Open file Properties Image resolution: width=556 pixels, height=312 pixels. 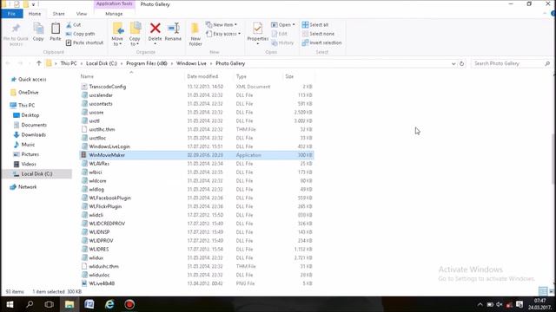258,33
